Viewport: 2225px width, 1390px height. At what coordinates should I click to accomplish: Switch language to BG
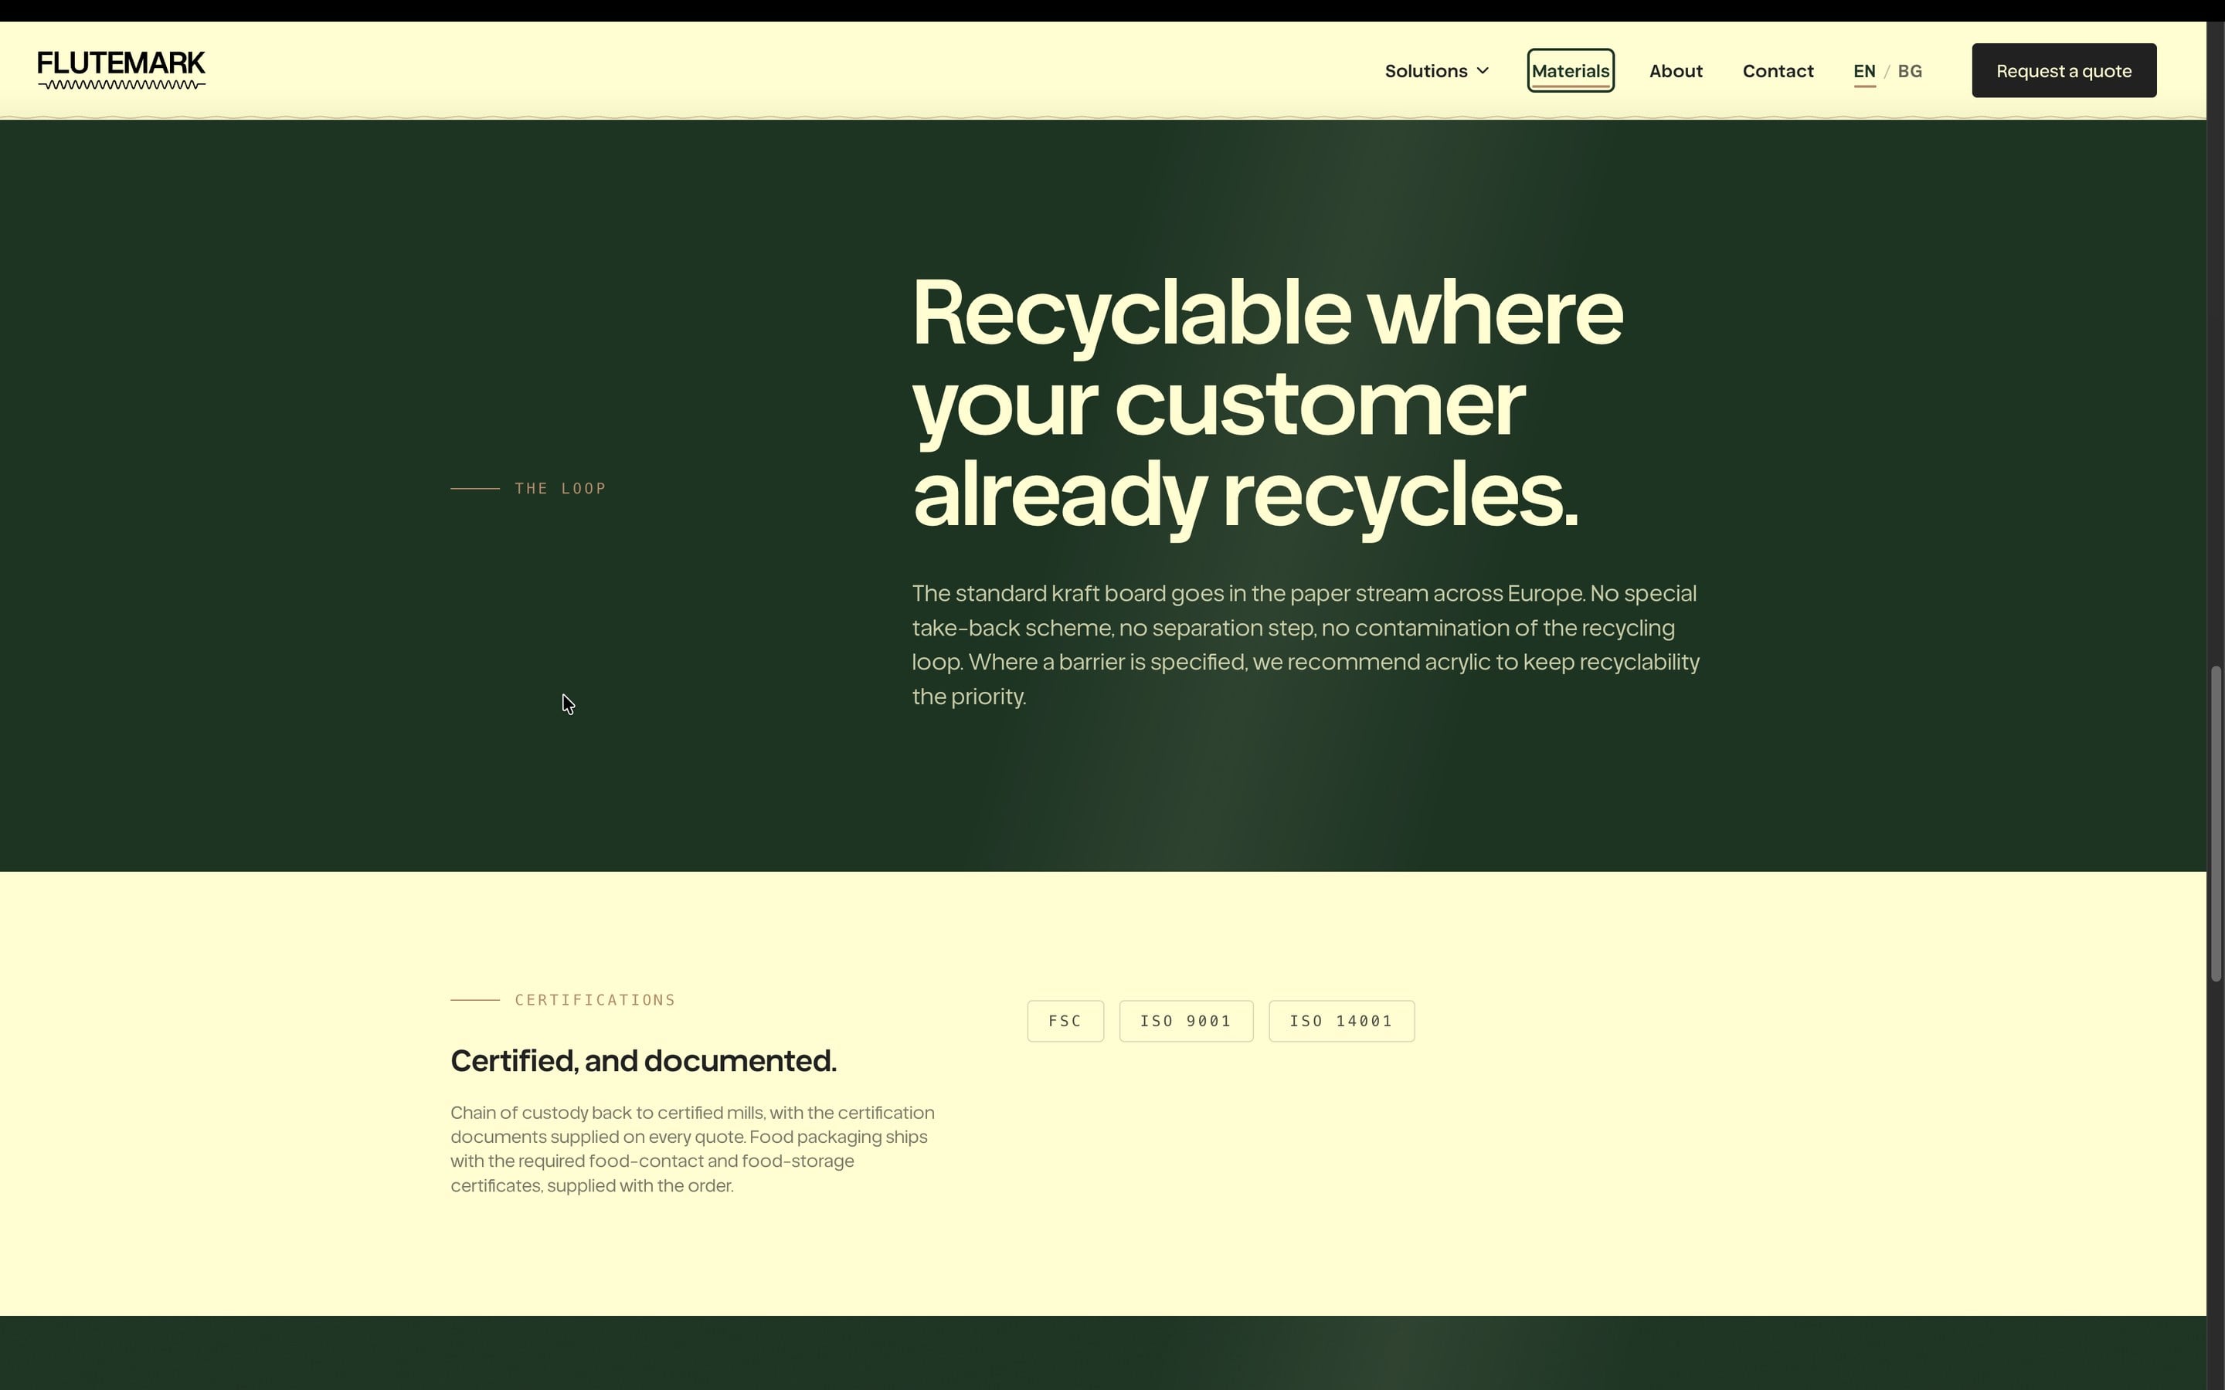click(1910, 72)
